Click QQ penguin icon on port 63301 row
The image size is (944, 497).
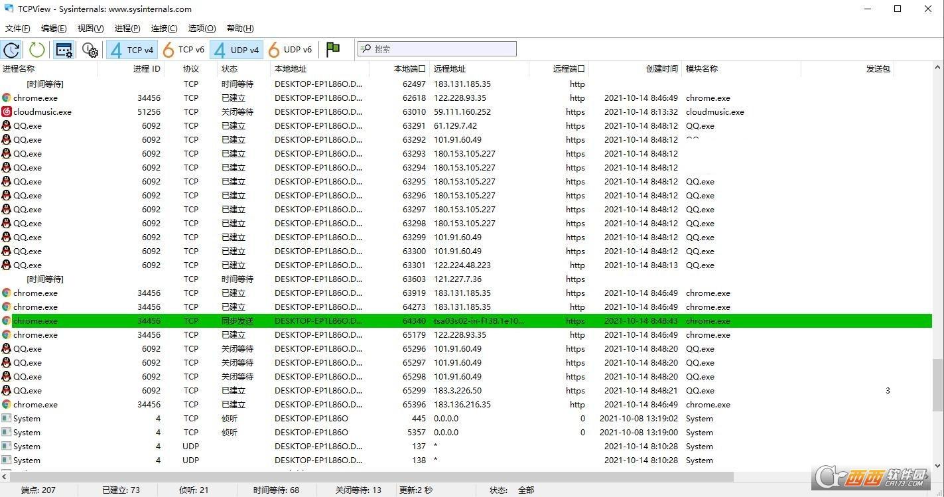7,265
